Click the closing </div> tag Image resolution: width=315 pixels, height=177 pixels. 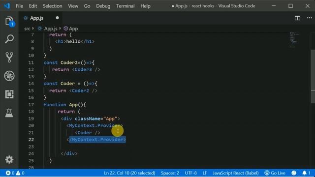click(x=69, y=153)
